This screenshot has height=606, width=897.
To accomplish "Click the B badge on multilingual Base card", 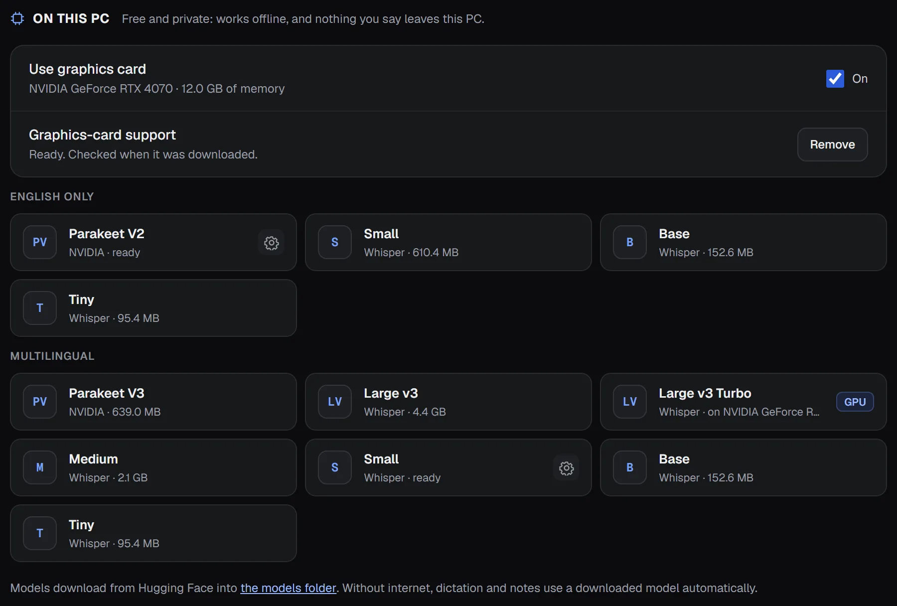I will point(630,467).
